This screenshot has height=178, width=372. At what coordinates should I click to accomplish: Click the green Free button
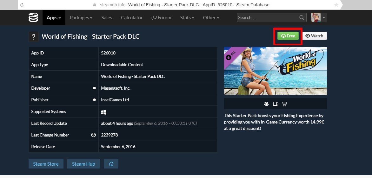[x=288, y=36]
